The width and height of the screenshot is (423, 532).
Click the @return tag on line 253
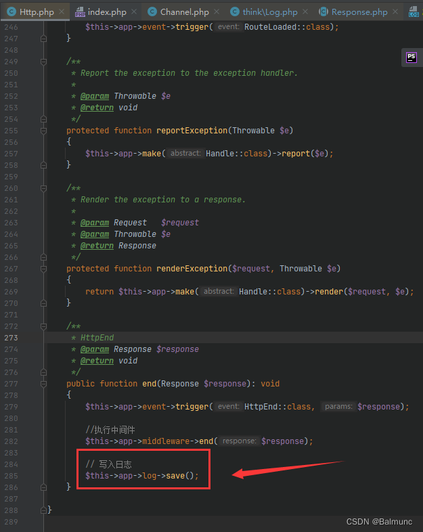(x=97, y=108)
